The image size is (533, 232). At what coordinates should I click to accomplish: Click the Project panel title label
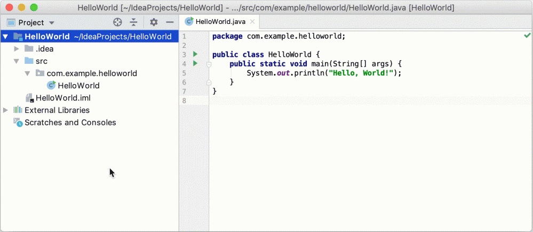pos(31,23)
